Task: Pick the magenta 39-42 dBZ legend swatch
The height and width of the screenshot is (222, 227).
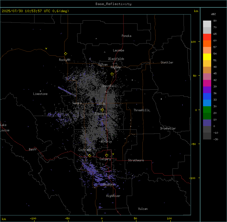Action: coord(207,83)
